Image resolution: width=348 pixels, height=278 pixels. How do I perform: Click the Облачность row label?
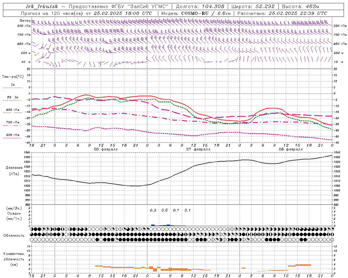pyautogui.click(x=14, y=236)
